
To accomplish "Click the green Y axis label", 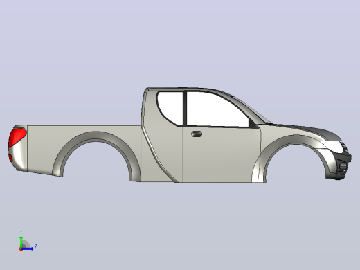I will point(21,232).
